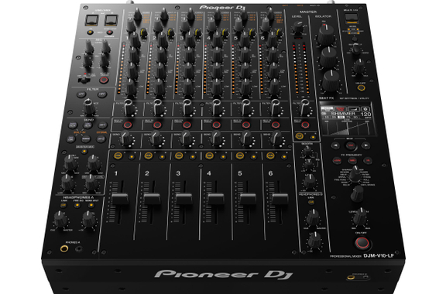Enable Beat FX assign on channel 5

[x=246, y=125]
